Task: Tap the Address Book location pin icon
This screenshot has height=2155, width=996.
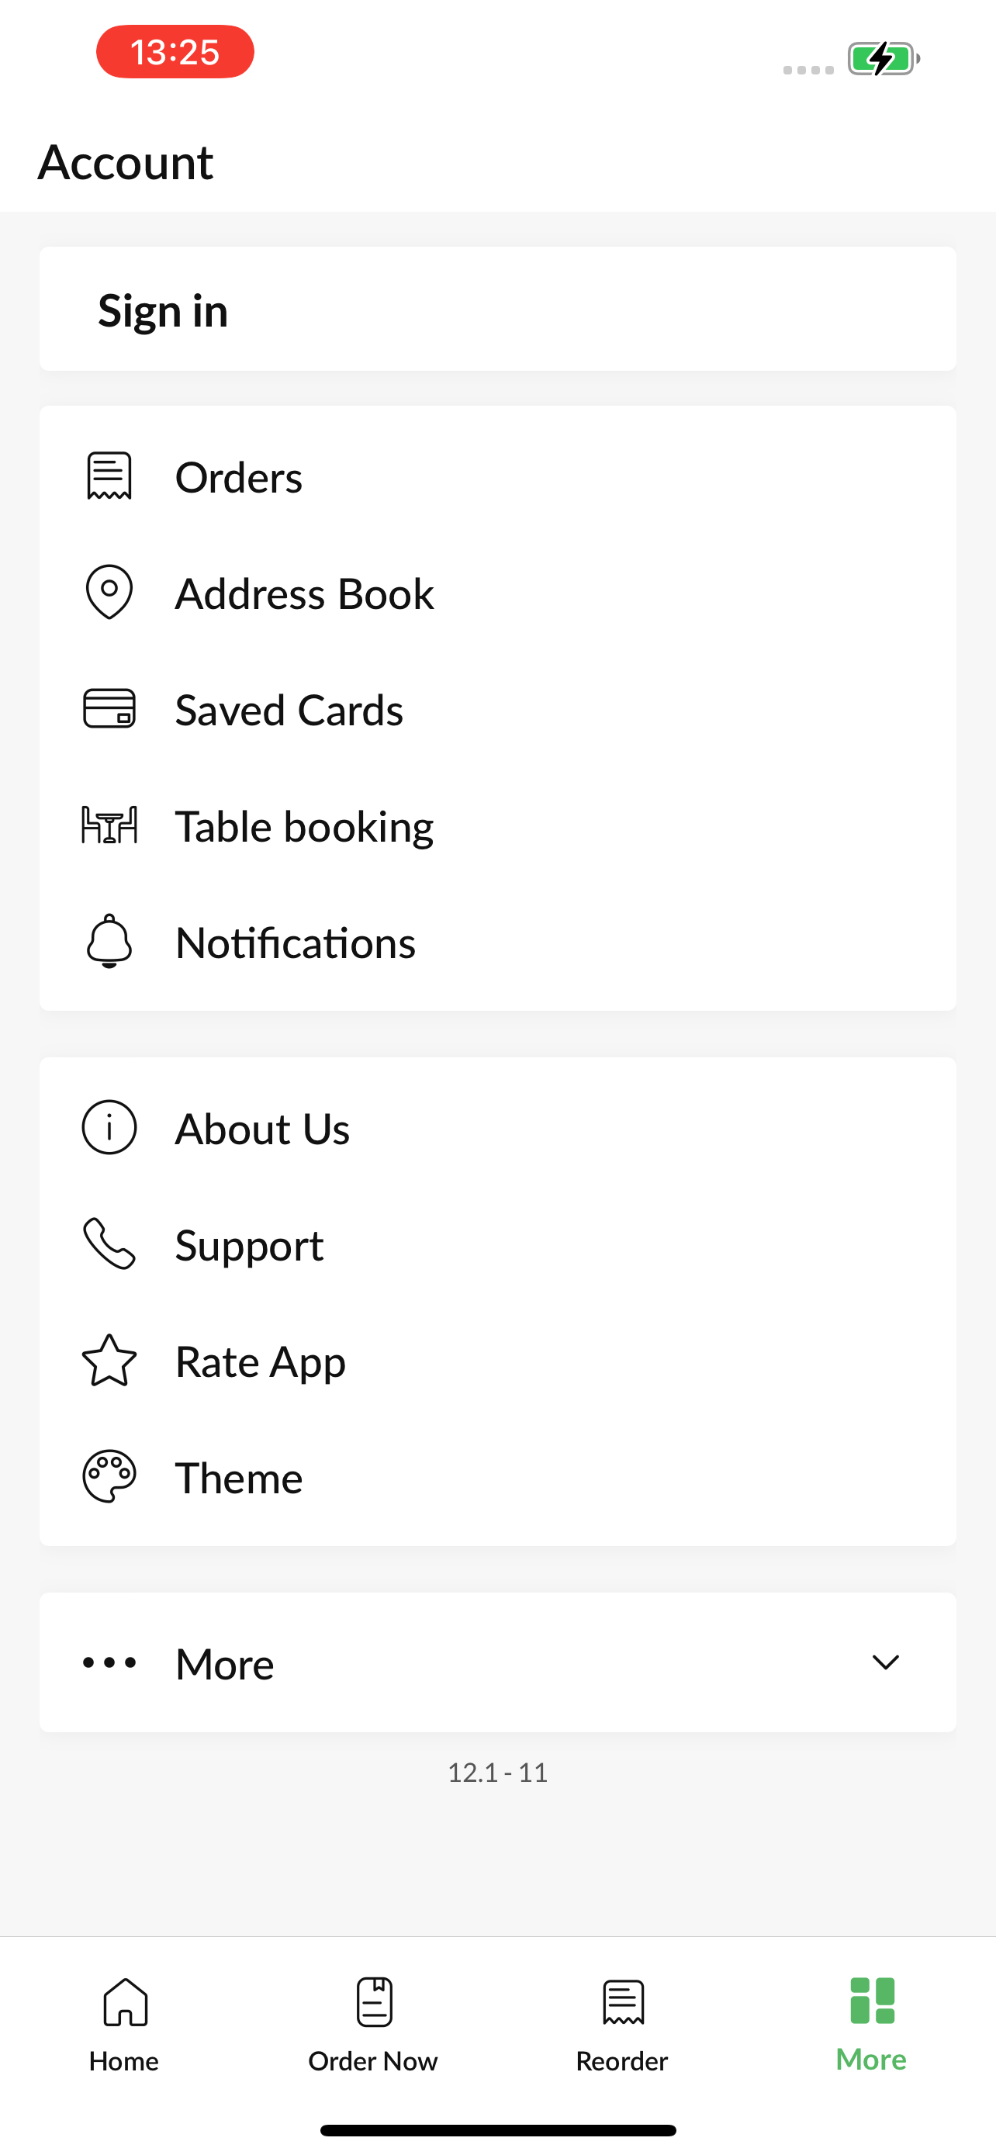Action: click(x=109, y=593)
